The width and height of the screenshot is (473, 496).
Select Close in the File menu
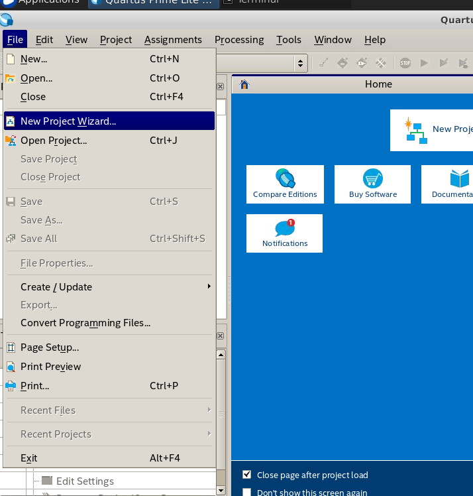click(x=109, y=97)
